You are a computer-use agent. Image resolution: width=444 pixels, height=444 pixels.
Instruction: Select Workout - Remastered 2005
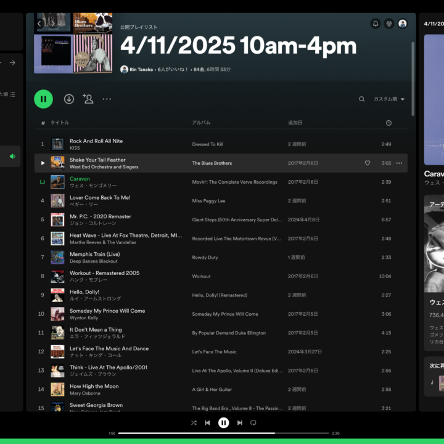(104, 273)
